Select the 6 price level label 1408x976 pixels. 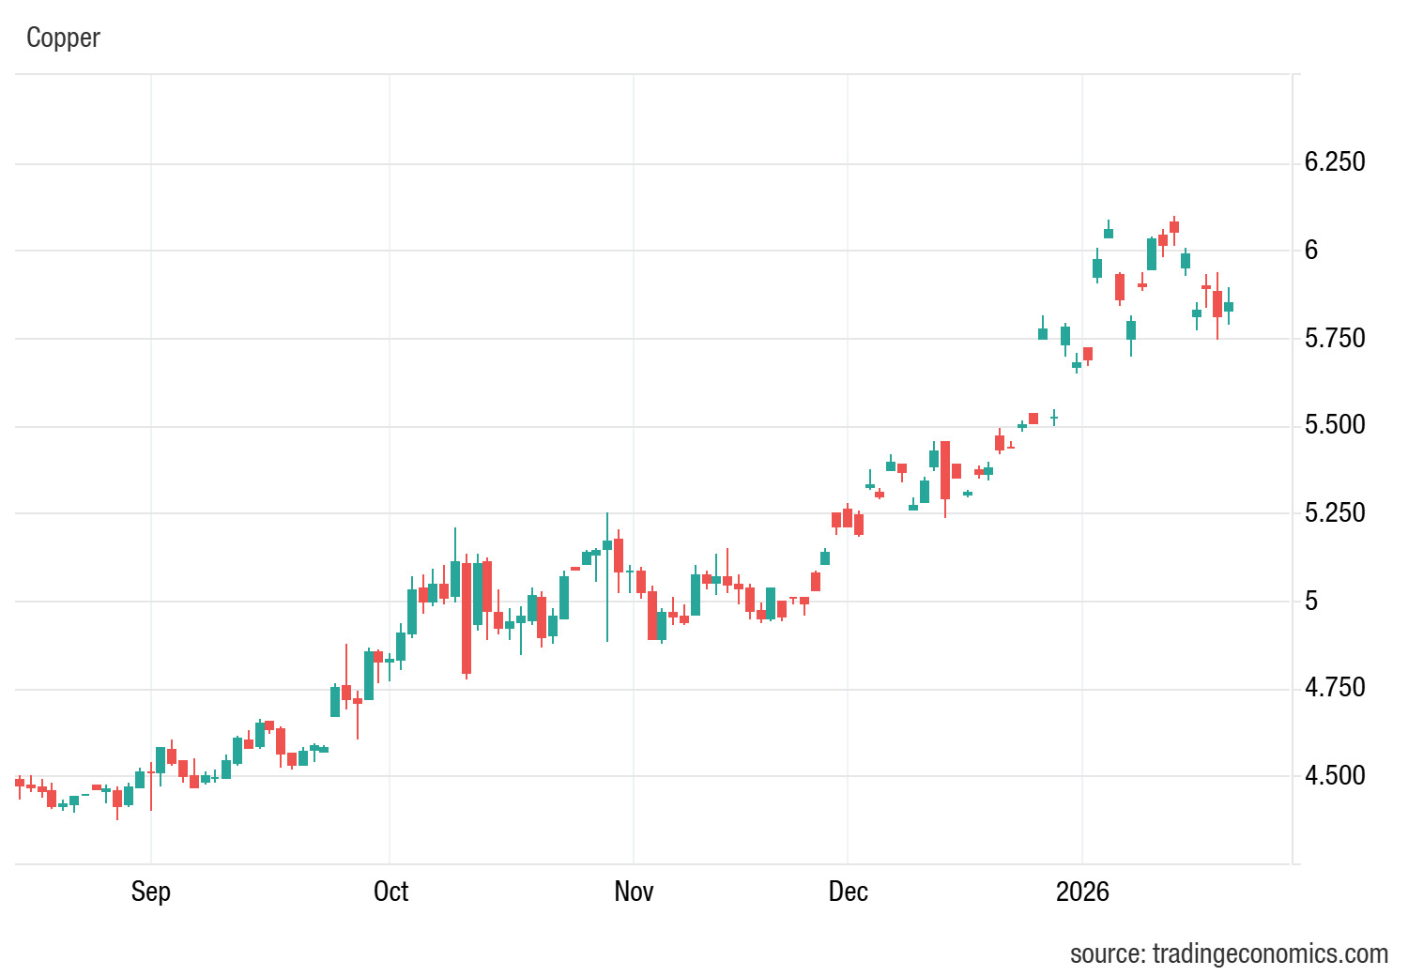1311,250
